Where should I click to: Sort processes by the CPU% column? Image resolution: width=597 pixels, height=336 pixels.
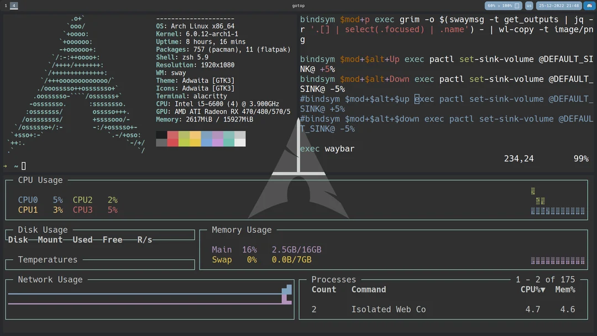point(531,289)
